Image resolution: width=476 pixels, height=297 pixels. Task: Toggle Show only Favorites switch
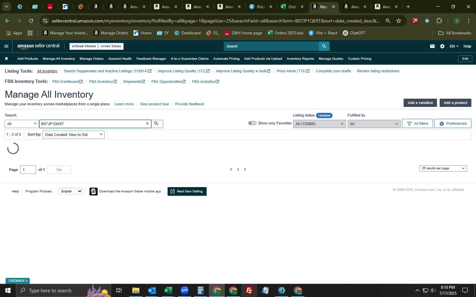tap(252, 123)
